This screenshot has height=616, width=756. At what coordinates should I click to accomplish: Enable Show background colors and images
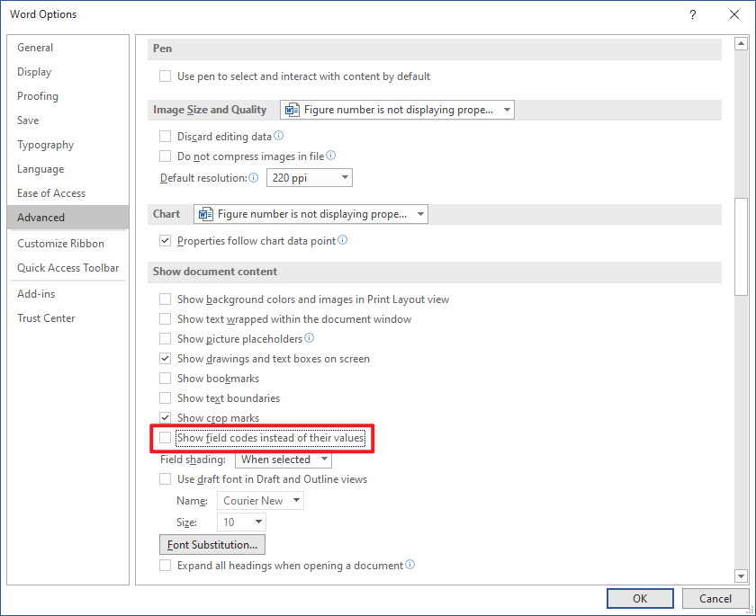tap(165, 299)
